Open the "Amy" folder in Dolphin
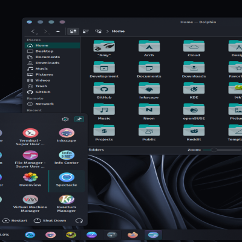The height and width of the screenshot is (242, 242). (104, 48)
